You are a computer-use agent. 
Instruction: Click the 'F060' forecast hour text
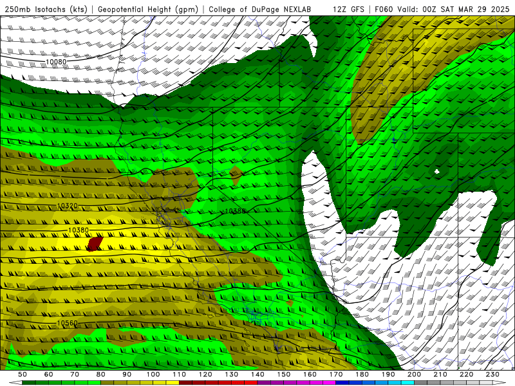point(384,9)
